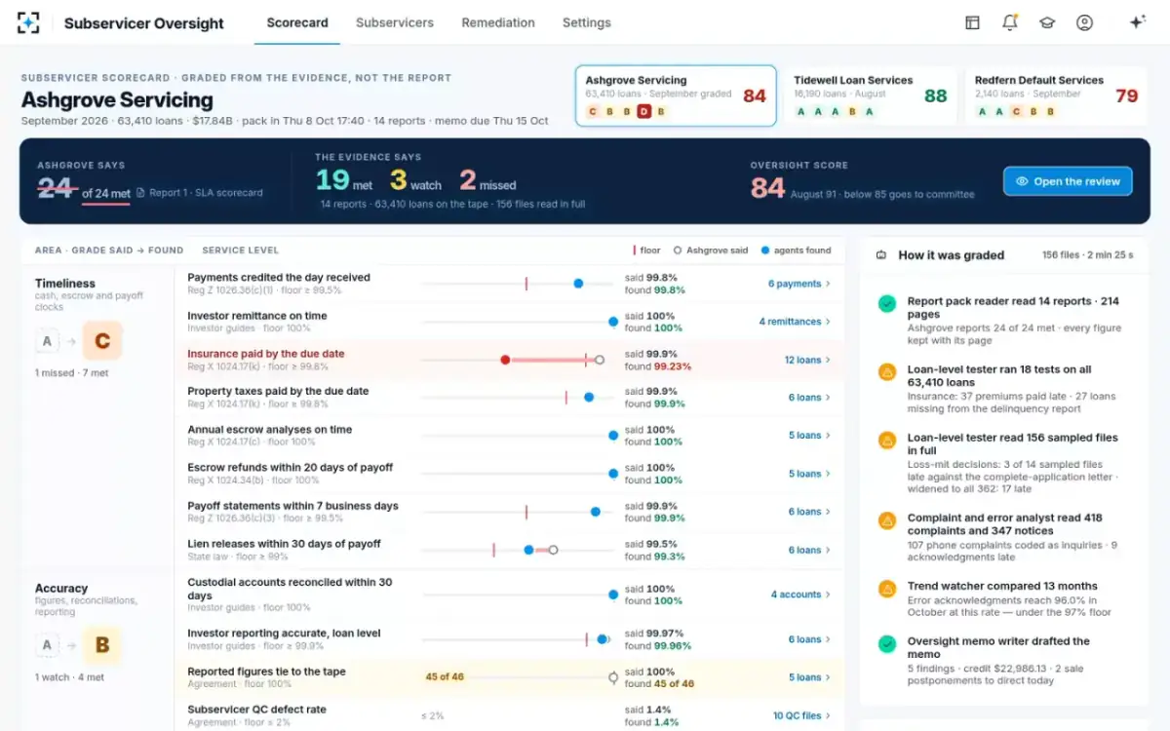Open 6 loans for investor reporting accurate
This screenshot has width=1170, height=731.
[809, 639]
